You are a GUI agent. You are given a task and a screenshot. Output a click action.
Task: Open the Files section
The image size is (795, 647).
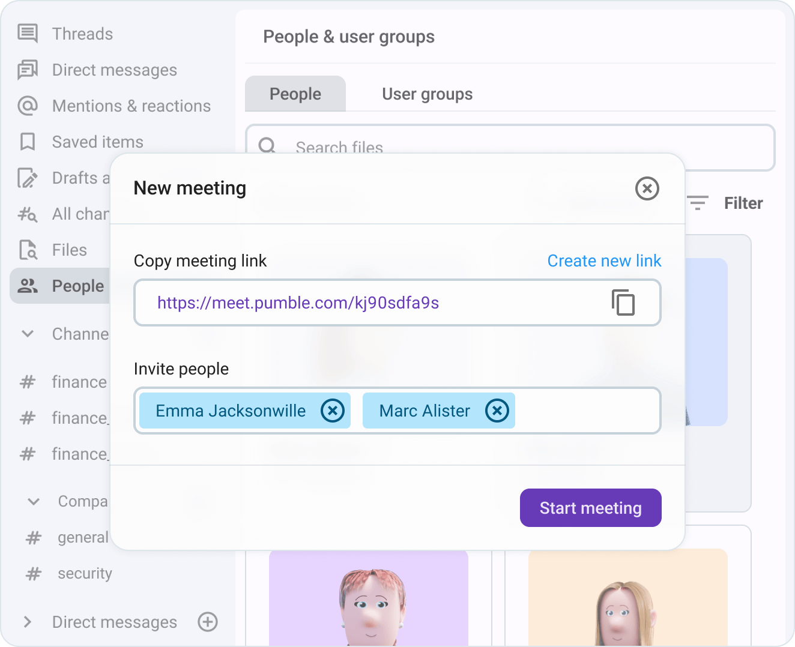(x=68, y=250)
